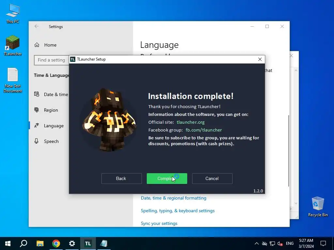
Task: Click the Speech microphone icon
Action: point(37,141)
